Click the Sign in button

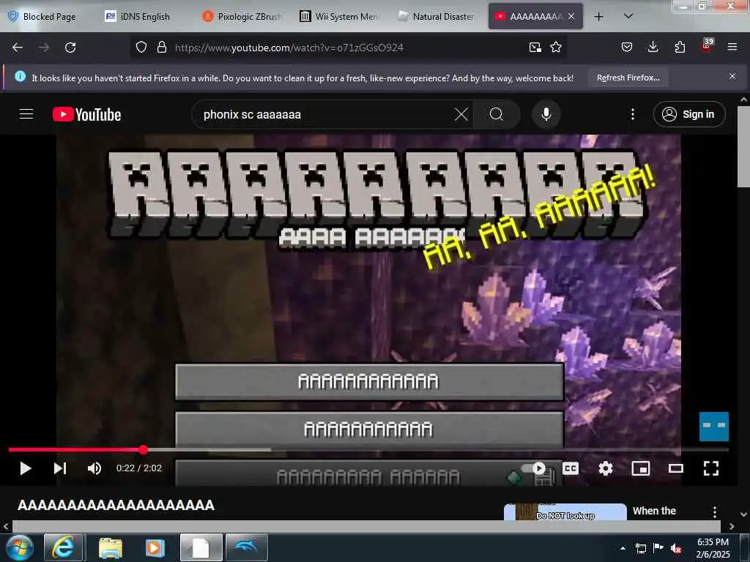[689, 114]
